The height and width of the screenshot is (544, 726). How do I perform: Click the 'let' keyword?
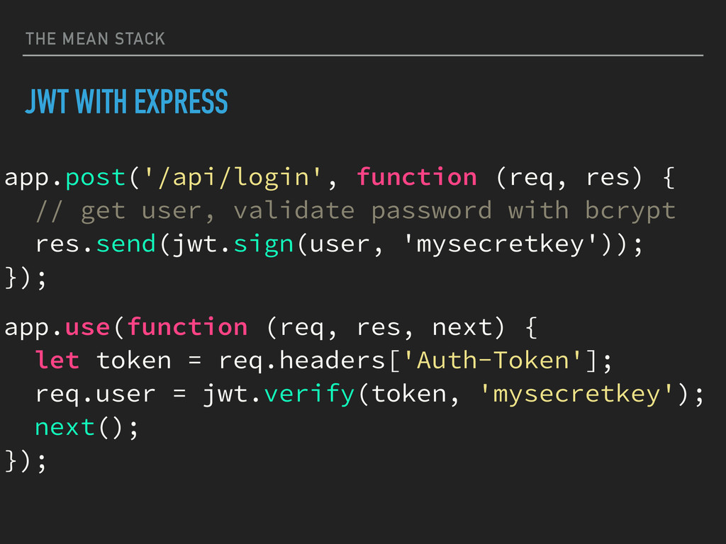click(57, 360)
